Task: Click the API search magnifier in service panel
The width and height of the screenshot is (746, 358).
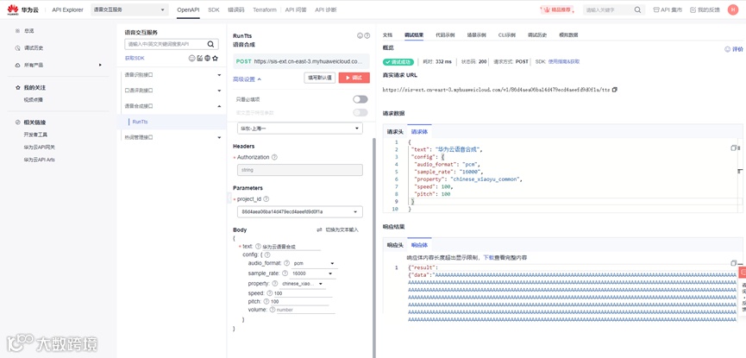Action: tap(210, 44)
